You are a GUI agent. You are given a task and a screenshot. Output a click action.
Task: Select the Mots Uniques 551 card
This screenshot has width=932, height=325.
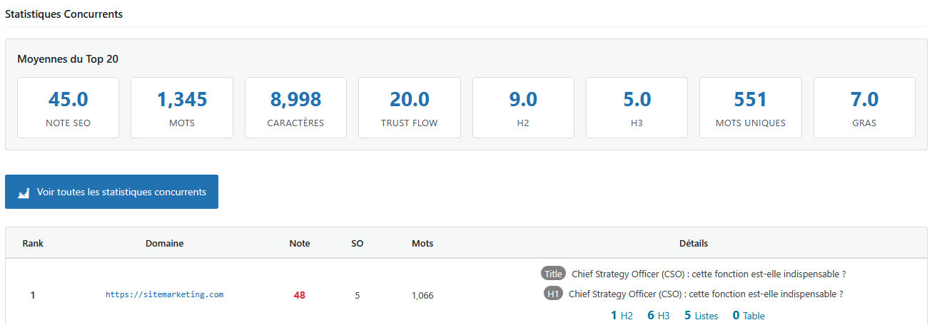click(x=750, y=108)
